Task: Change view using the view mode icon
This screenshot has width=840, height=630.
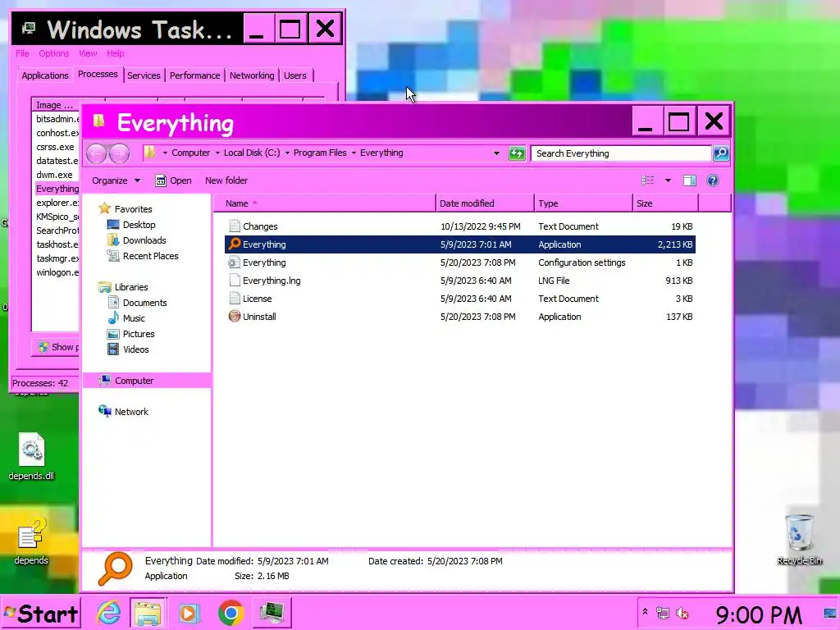Action: (x=648, y=180)
